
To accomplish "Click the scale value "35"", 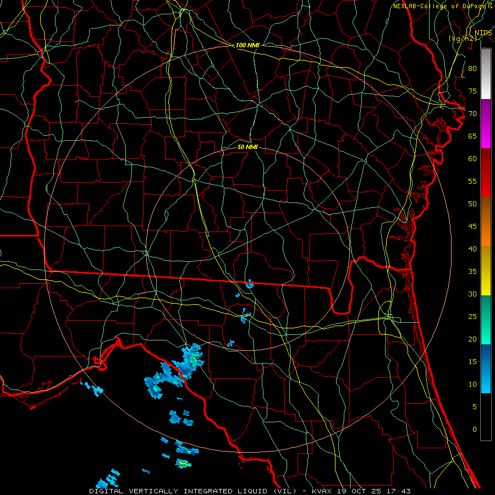I will (x=472, y=272).
